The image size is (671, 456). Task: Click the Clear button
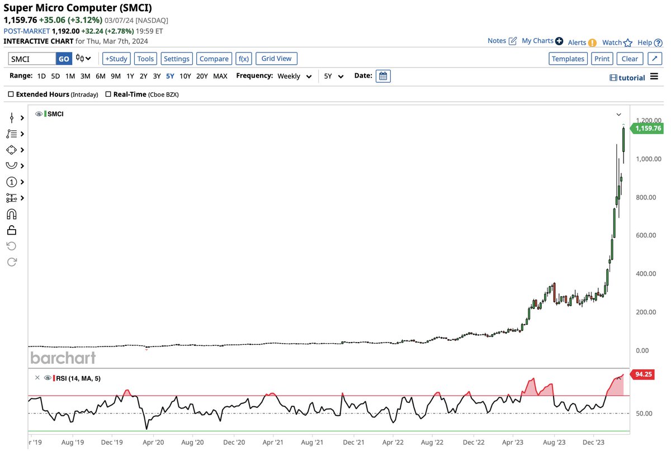[x=630, y=59]
